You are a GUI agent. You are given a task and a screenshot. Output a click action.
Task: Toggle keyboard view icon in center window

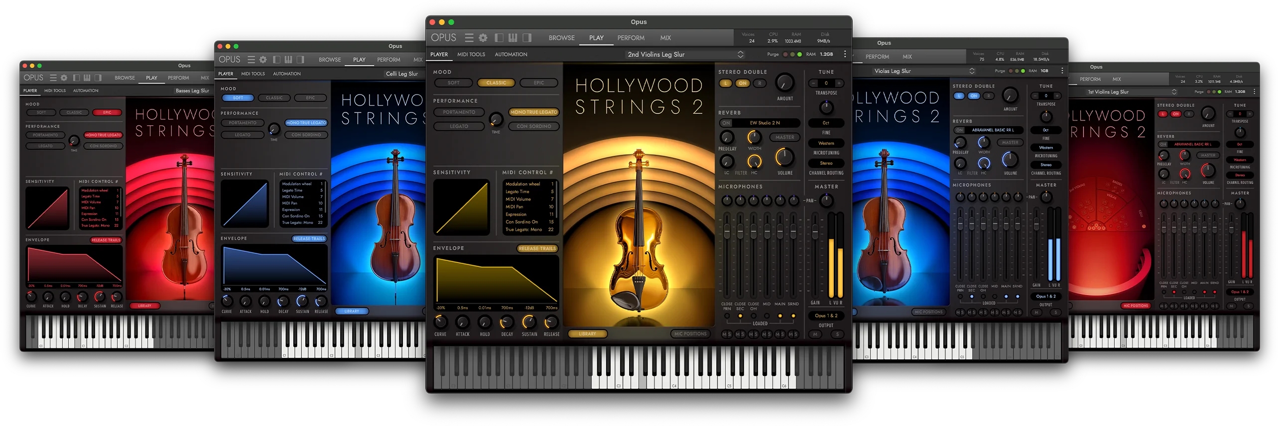tap(513, 38)
